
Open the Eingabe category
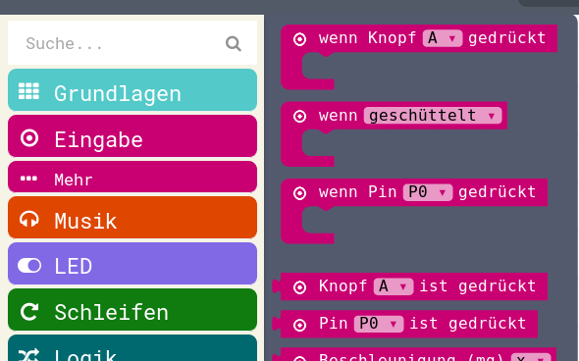pos(132,135)
